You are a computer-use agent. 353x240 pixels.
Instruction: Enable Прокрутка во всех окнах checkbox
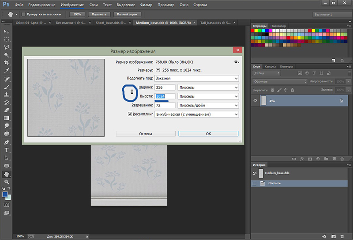pyautogui.click(x=23, y=14)
